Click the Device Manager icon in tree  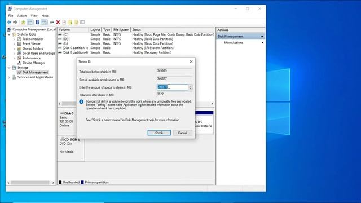pyautogui.click(x=19, y=63)
